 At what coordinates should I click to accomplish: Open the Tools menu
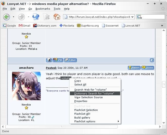(x=57, y=9)
